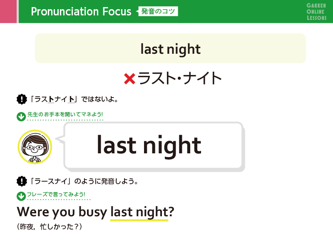Click the teacher avatar illustration
The width and height of the screenshot is (333, 250).
(x=35, y=147)
